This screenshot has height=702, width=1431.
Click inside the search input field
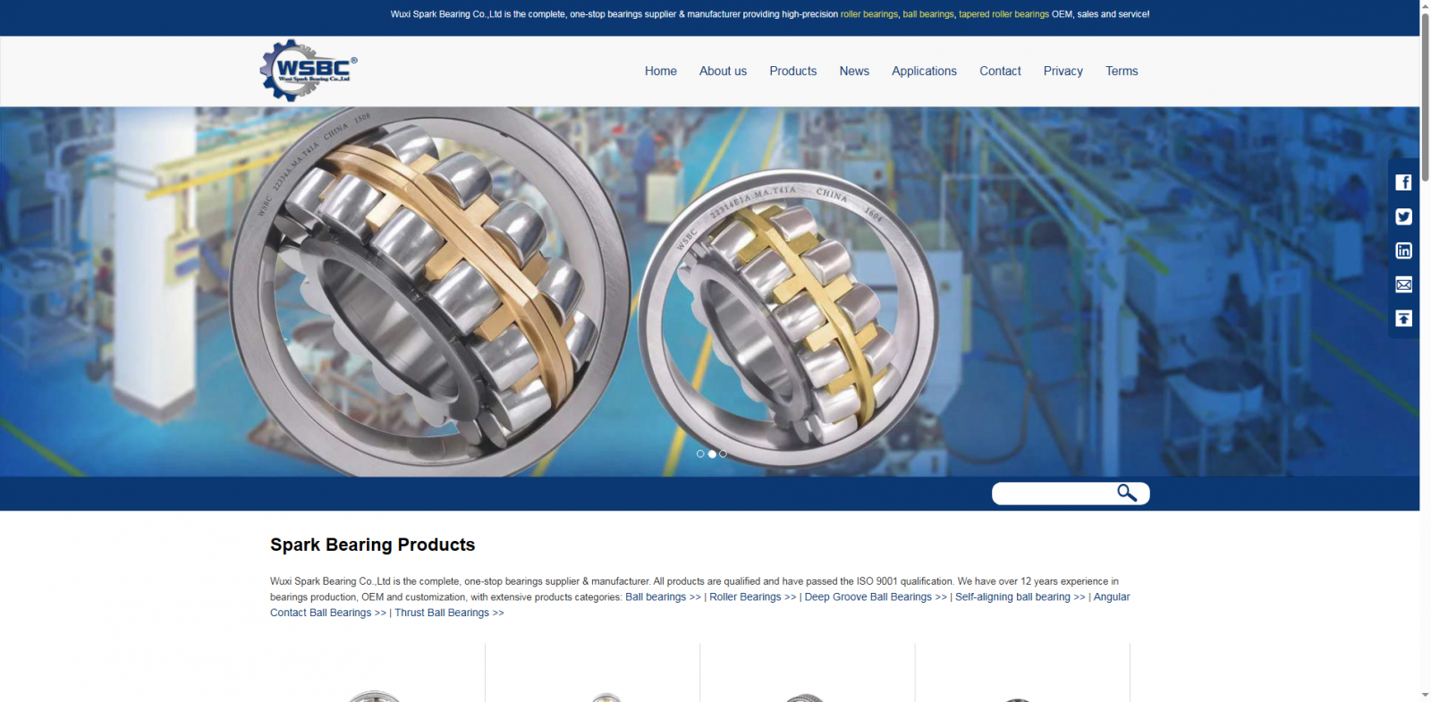pyautogui.click(x=1054, y=494)
